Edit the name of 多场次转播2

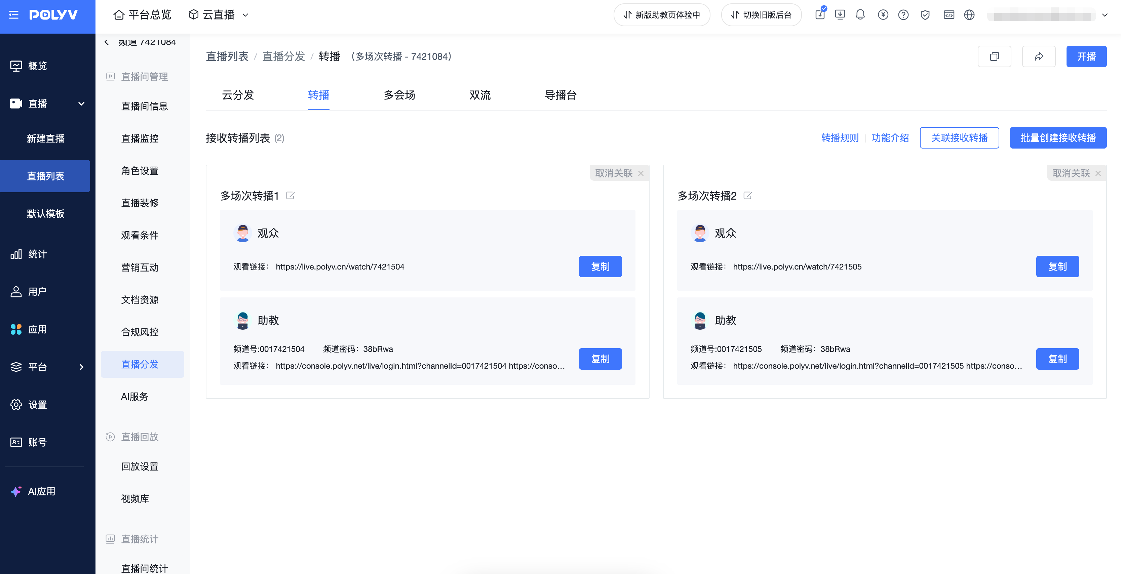tap(748, 196)
